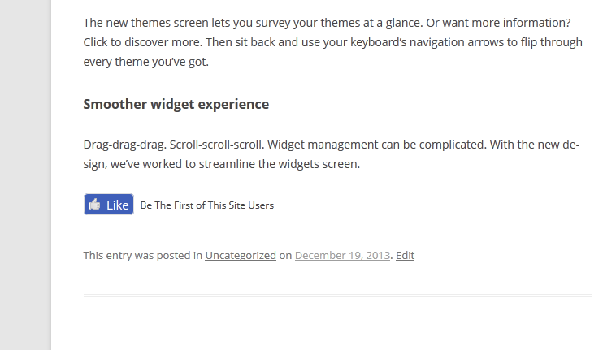Screen dimensions: 603x350
Task: Click the line 'every theme you've got.'
Action: (x=146, y=62)
